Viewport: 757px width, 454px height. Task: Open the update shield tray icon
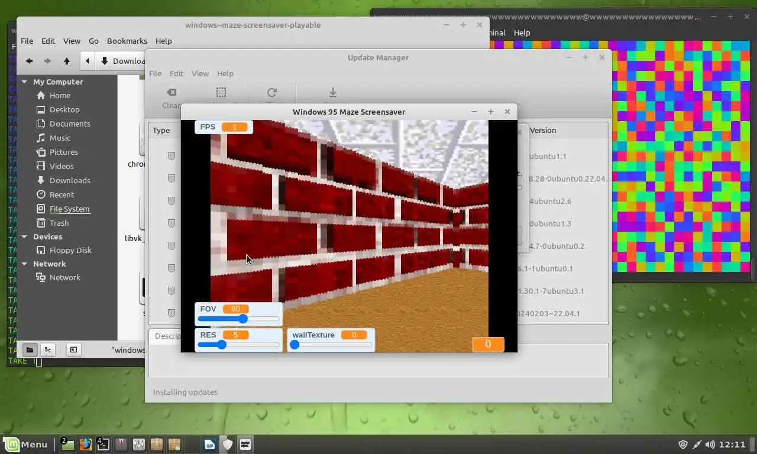tap(683, 445)
